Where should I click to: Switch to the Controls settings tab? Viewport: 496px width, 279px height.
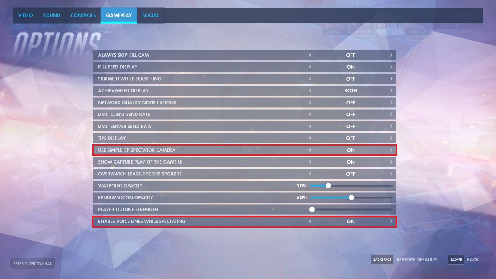tap(83, 15)
